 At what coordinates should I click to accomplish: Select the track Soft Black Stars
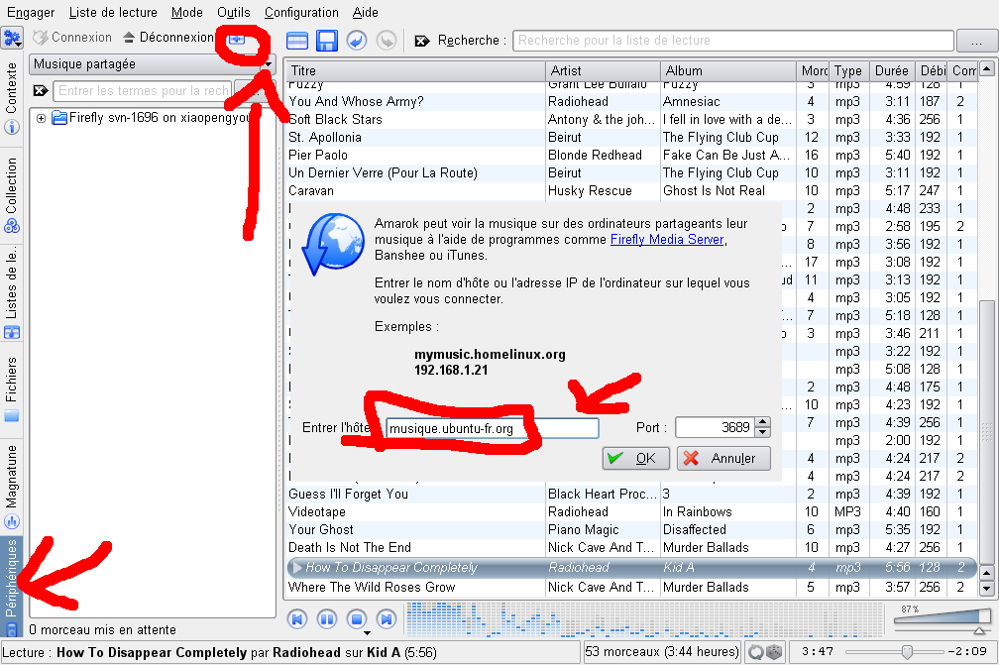630,119
